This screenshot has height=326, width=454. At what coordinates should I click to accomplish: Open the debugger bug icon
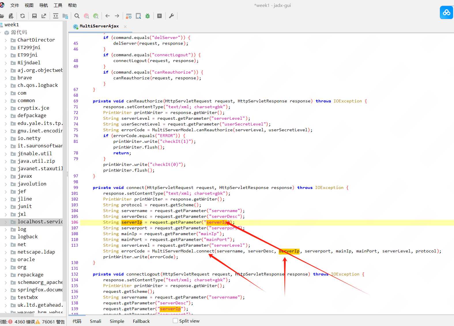click(x=148, y=16)
